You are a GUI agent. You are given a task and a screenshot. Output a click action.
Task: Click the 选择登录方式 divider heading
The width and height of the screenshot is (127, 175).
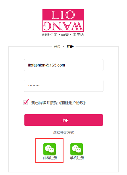[x=63, y=133]
